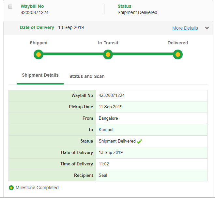Click the waybill number in the header
This screenshot has height=199, width=215.
tap(35, 12)
